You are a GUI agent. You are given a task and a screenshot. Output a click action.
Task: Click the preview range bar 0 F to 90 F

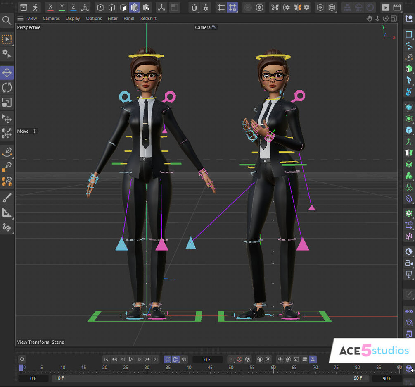point(211,378)
